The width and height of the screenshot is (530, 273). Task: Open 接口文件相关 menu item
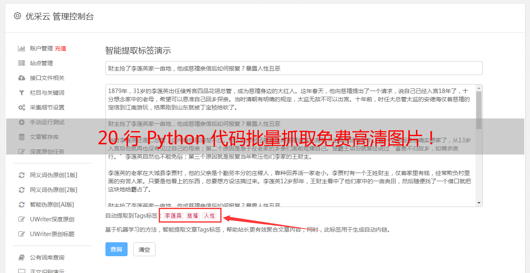pyautogui.click(x=47, y=78)
